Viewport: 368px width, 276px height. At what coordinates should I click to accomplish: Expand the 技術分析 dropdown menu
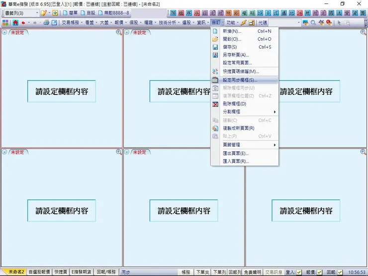pos(169,23)
